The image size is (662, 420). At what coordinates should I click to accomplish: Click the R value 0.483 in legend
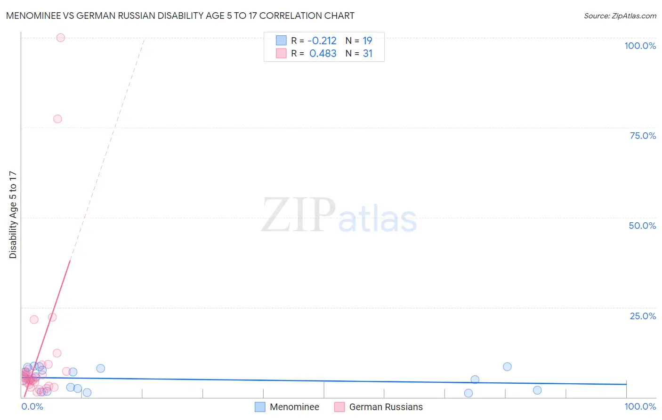323,53
